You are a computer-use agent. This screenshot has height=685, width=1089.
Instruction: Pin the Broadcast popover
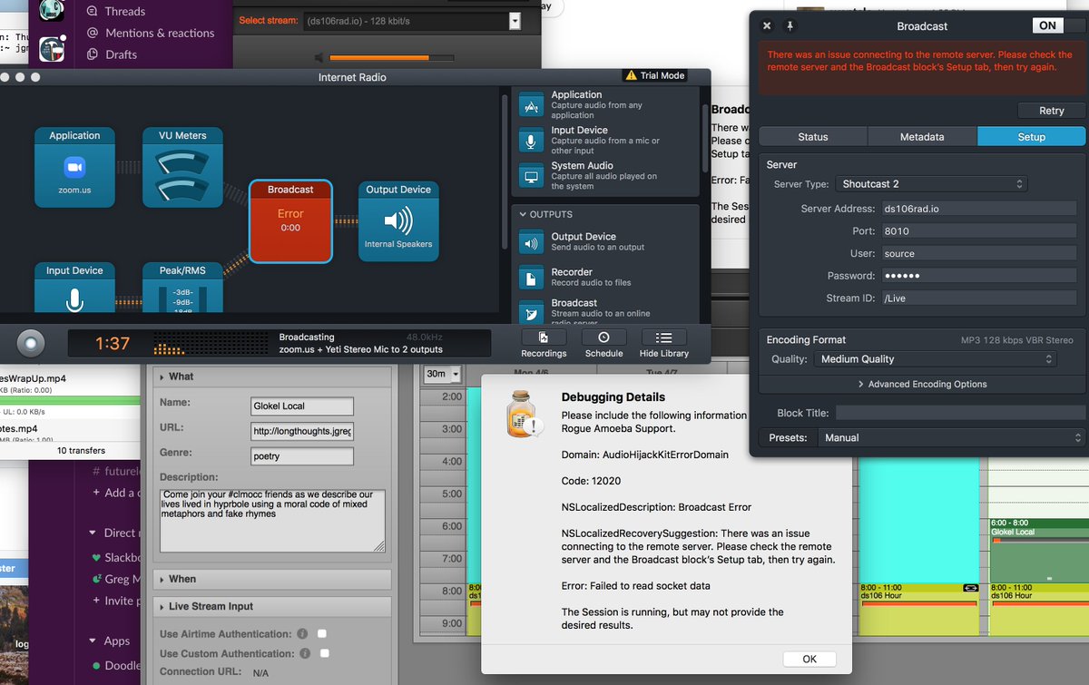click(790, 26)
